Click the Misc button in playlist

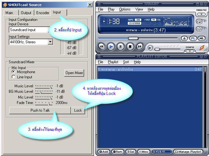144,152
